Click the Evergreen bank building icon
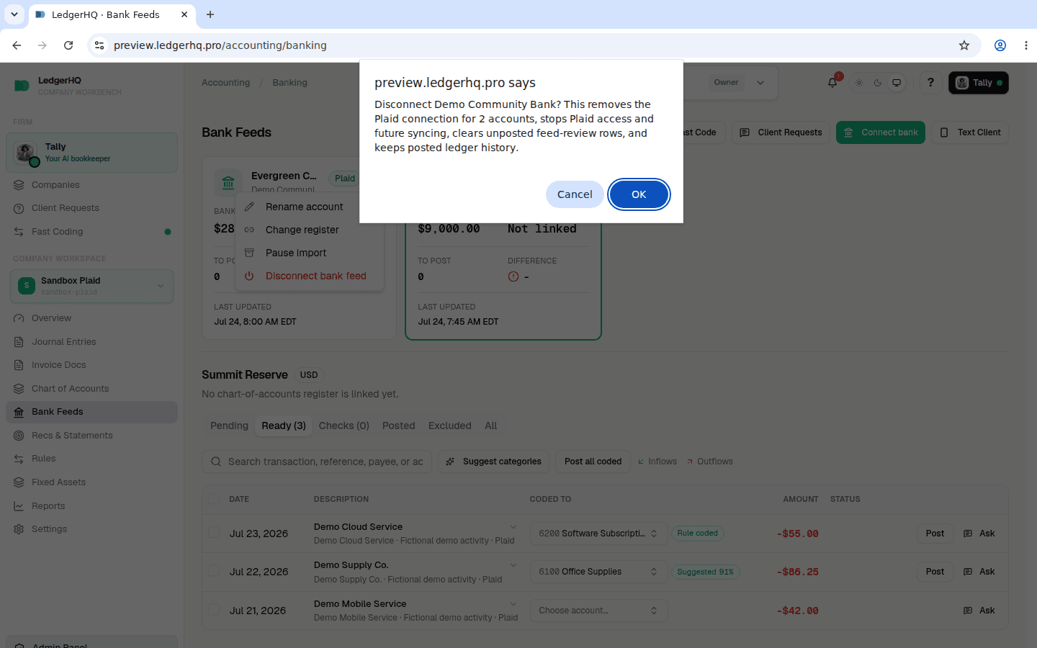 tap(228, 183)
